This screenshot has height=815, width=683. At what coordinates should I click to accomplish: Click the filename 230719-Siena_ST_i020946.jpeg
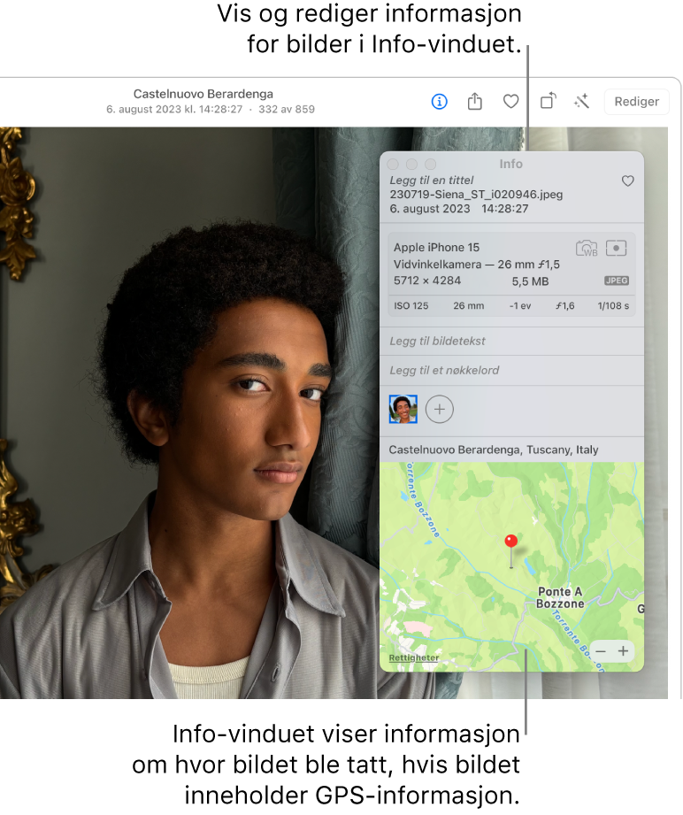point(476,195)
